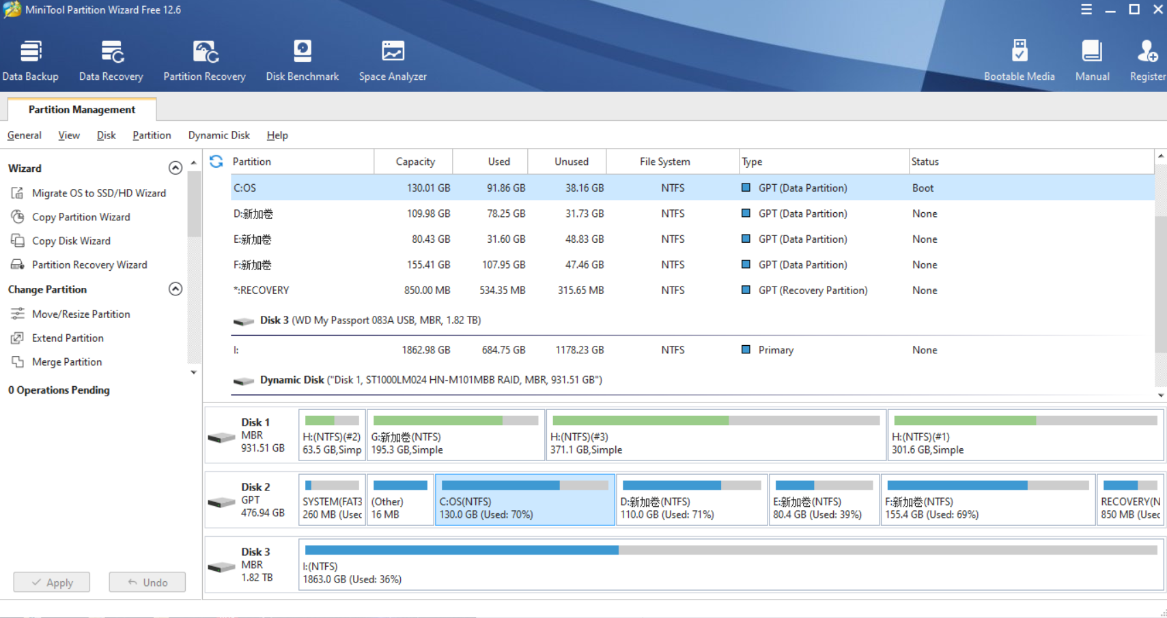Select H:(NTFS)(#1) 301.6 GB volume block
Viewport: 1167px width, 618px height.
pos(1026,435)
